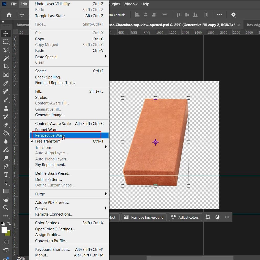Select the Rectangle shape tool
This screenshot has width=260, height=260.
point(6,191)
